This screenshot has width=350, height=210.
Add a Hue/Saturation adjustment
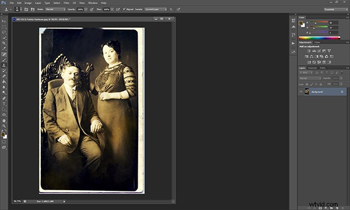coord(306,56)
